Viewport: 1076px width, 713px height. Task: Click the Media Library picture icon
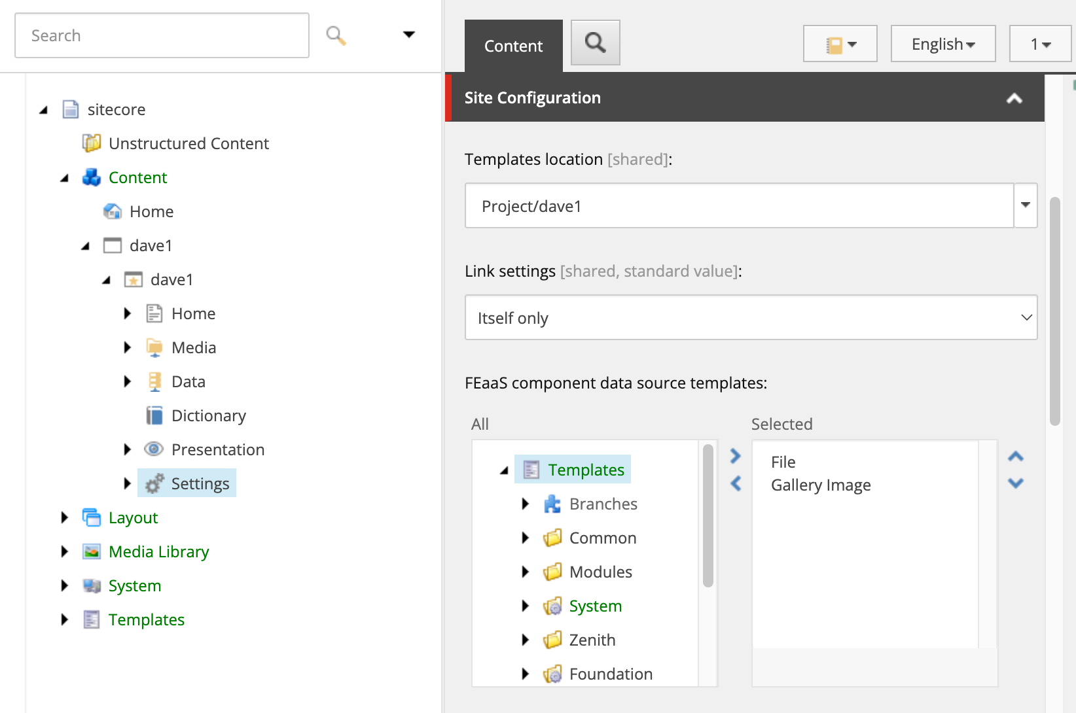(92, 551)
